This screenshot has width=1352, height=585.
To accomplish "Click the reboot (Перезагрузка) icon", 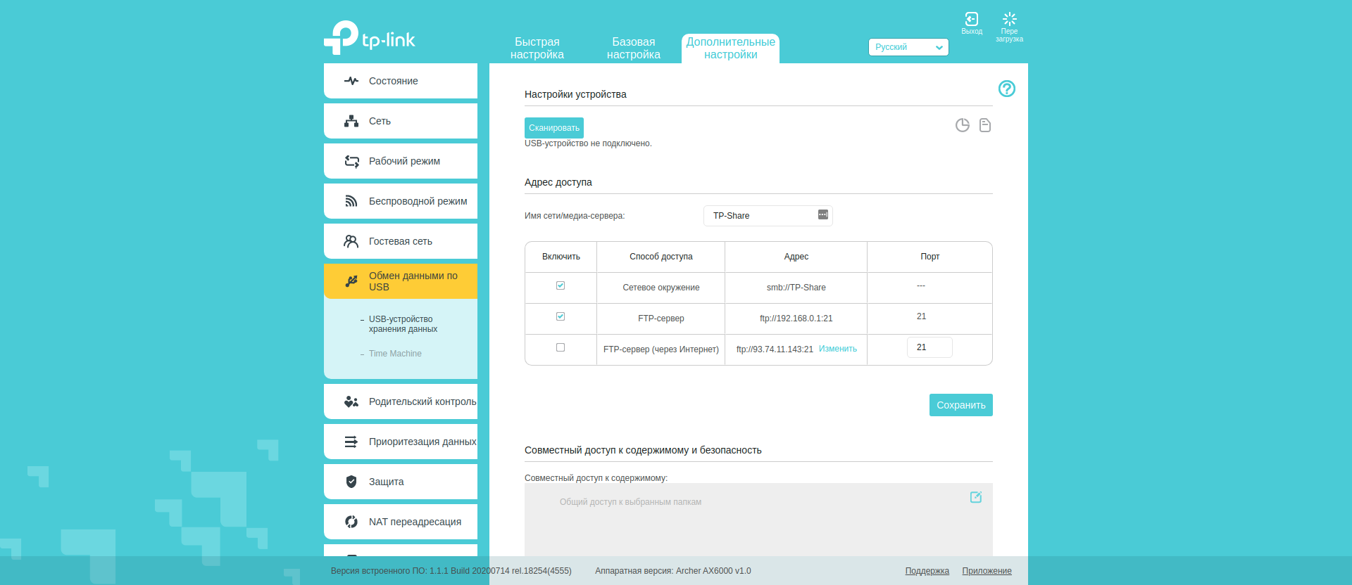I will (1009, 20).
